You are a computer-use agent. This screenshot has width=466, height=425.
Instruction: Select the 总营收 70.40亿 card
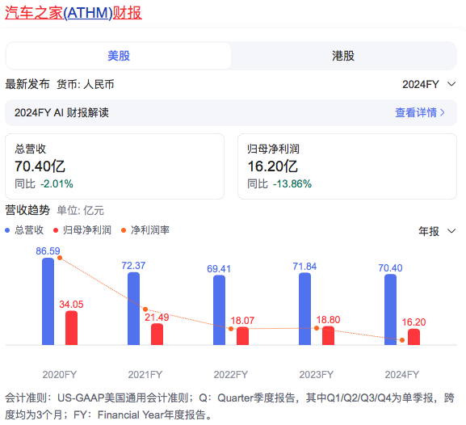click(x=115, y=166)
